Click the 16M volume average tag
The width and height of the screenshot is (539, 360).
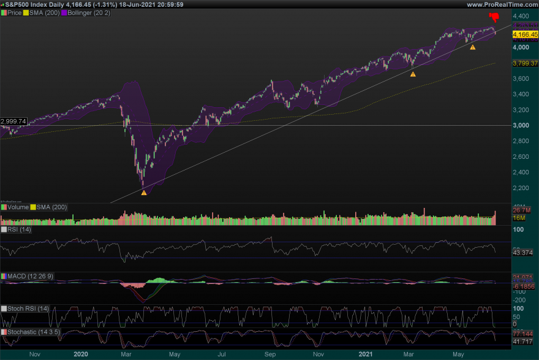pyautogui.click(x=519, y=218)
